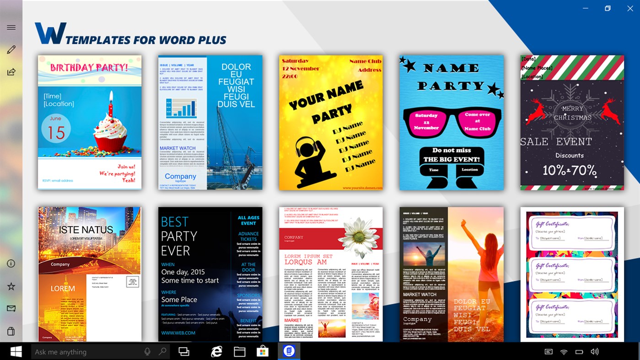This screenshot has height=360, width=640.
Task: Check battery status in the system tray
Action: (579, 351)
